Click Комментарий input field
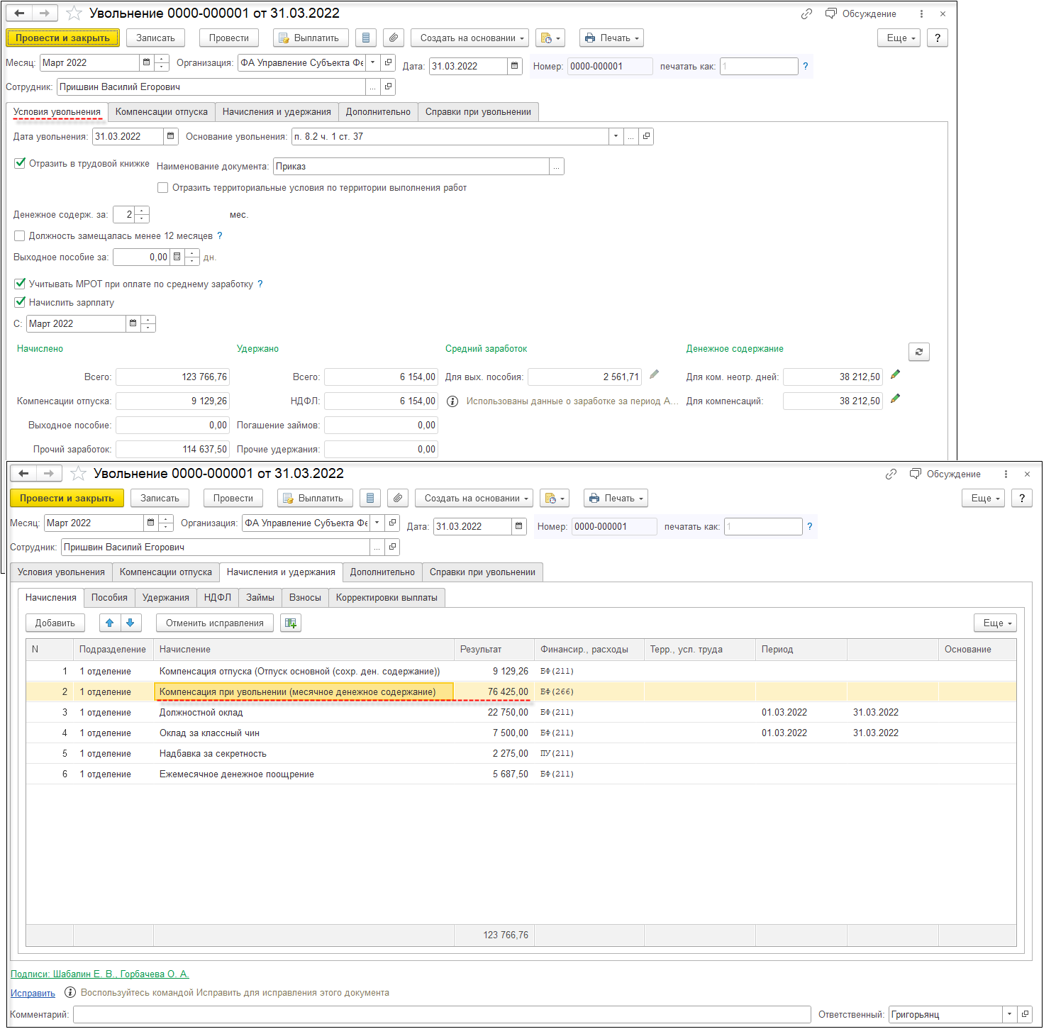The height and width of the screenshot is (1034, 1056). coord(442,1014)
